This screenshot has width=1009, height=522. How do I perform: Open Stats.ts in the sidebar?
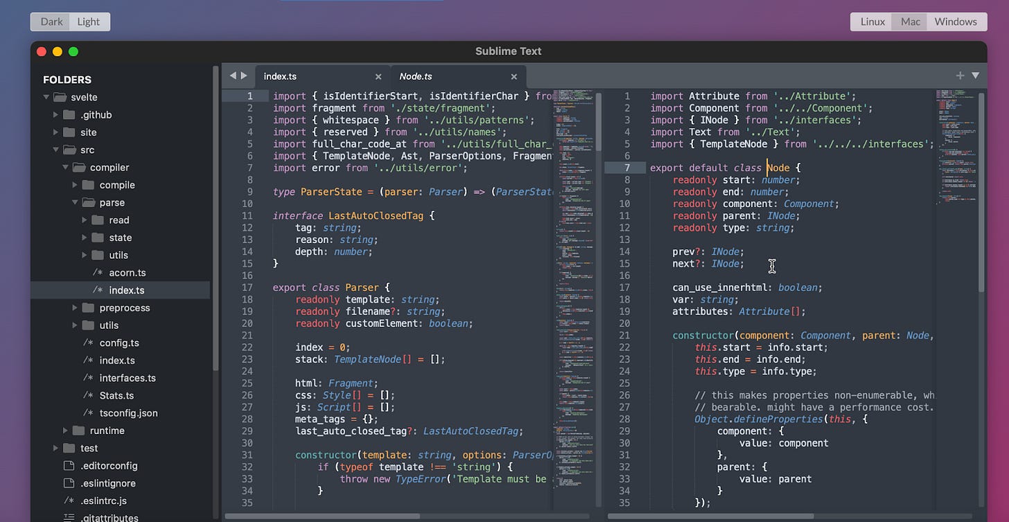(116, 395)
